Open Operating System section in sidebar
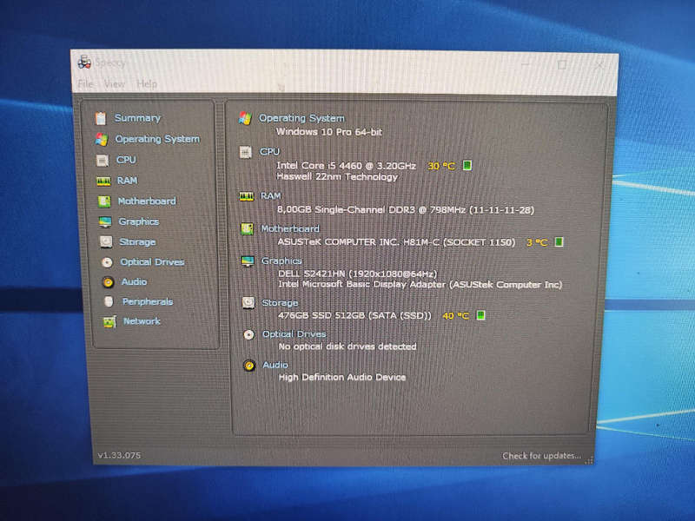The height and width of the screenshot is (521, 695). (157, 140)
